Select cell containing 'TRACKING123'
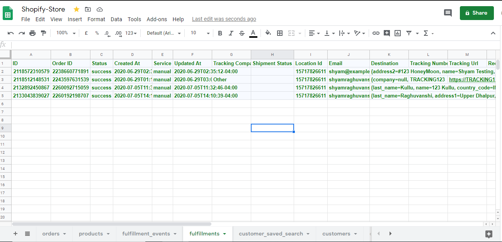This screenshot has height=242, width=502. coord(428,79)
